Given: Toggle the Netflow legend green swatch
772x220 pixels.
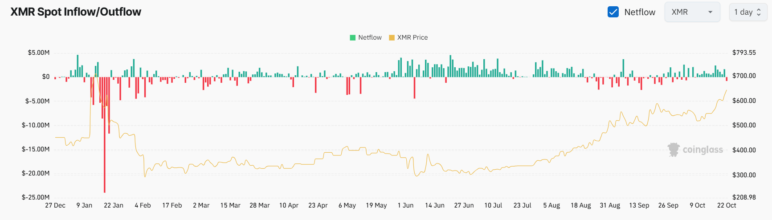Looking at the screenshot, I should point(353,37).
